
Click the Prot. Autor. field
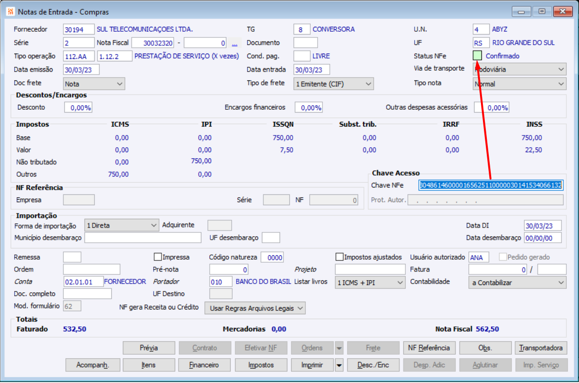click(x=485, y=200)
